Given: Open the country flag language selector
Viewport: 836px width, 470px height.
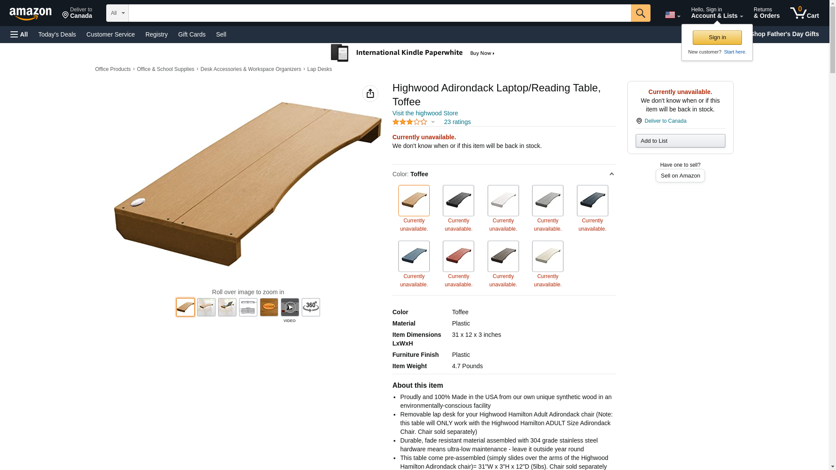Looking at the screenshot, I should tap(672, 15).
